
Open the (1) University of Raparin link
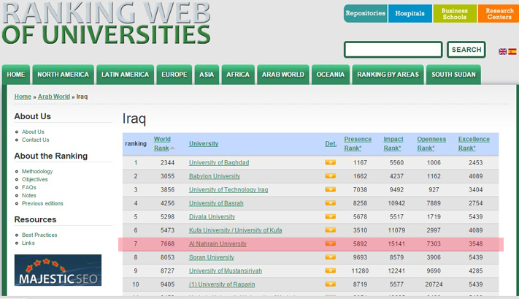[x=222, y=284]
